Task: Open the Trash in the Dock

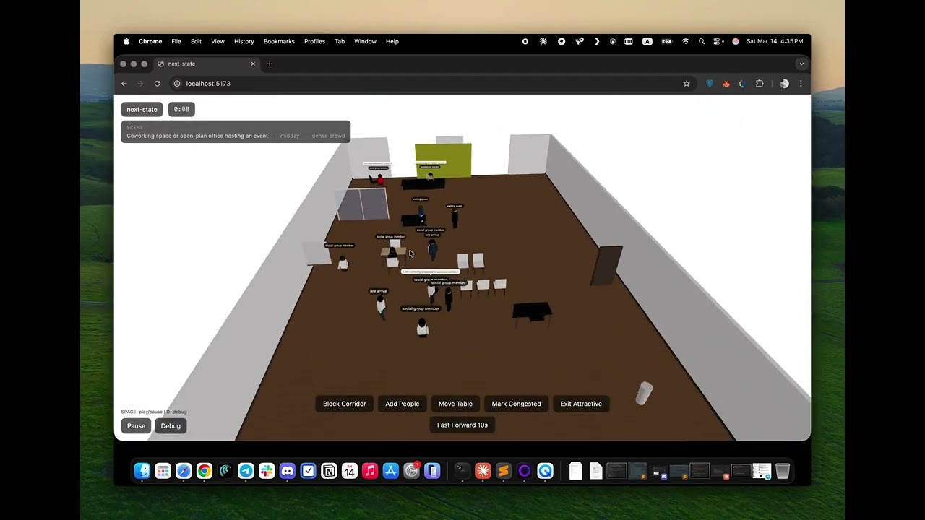Action: tap(782, 471)
